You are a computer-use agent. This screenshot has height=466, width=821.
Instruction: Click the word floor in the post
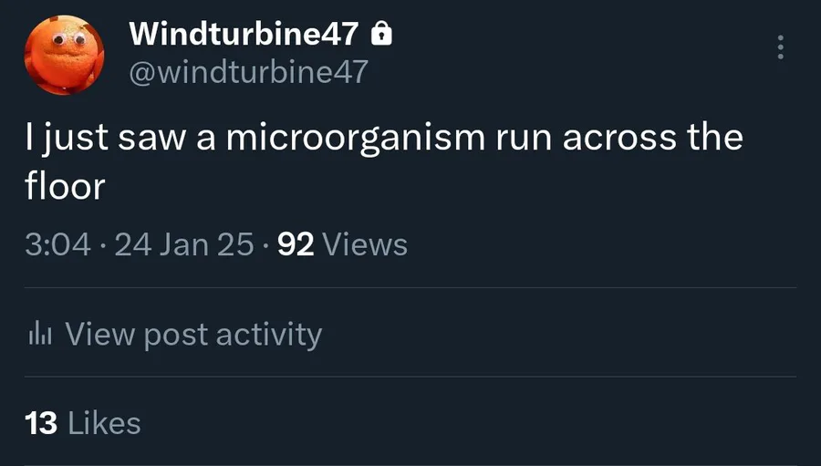65,185
